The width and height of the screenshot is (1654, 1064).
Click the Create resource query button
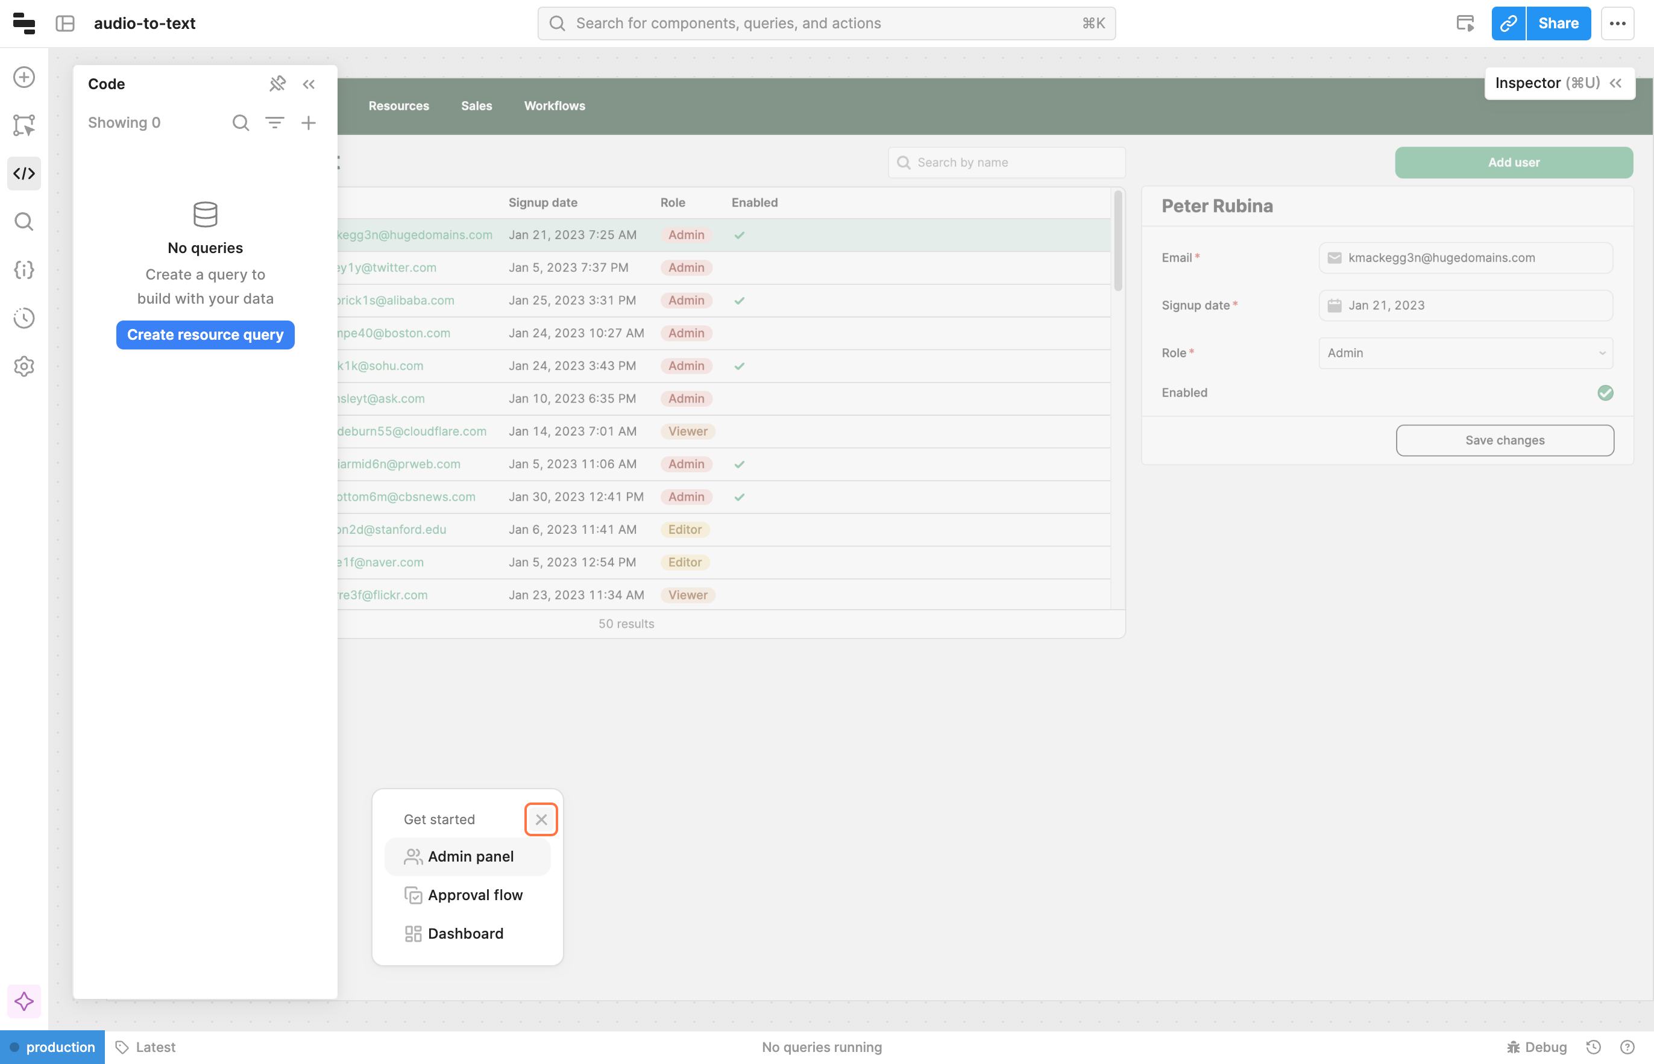coord(206,334)
